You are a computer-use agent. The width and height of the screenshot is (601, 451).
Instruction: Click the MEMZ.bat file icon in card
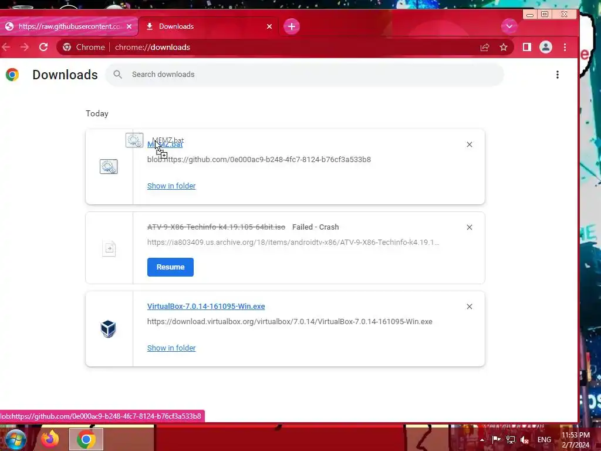coord(109,166)
